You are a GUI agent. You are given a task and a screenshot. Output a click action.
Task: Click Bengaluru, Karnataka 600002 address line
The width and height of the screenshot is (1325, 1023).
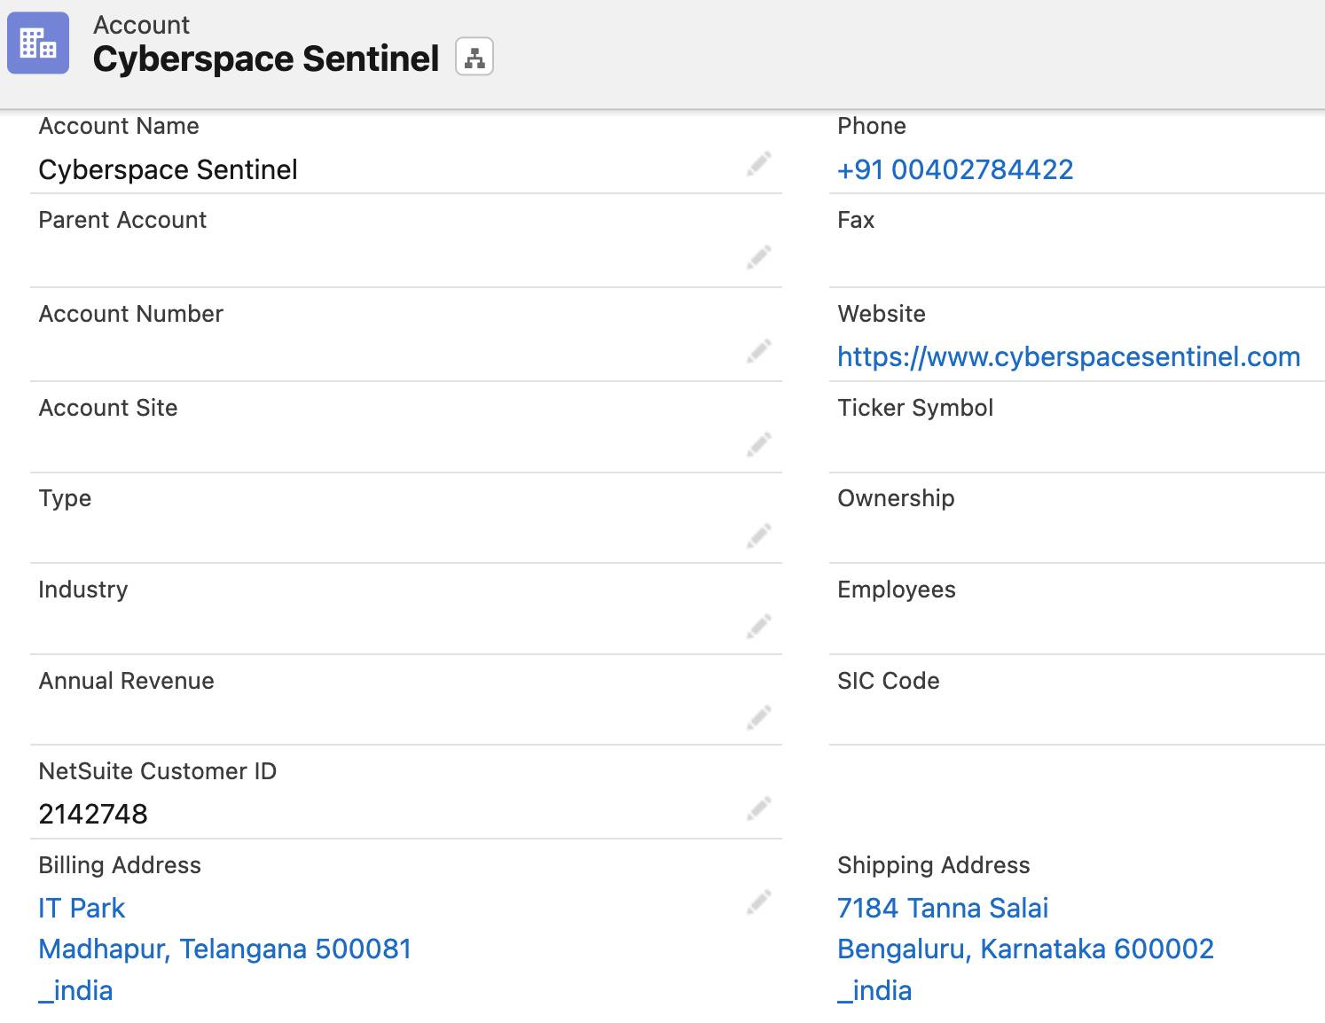1025,949
